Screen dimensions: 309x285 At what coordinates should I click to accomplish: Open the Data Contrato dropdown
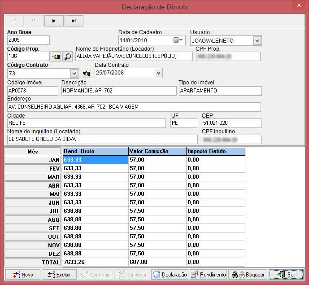click(158, 73)
